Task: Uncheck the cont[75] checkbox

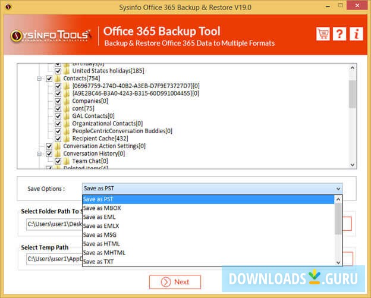Action: (x=58, y=109)
